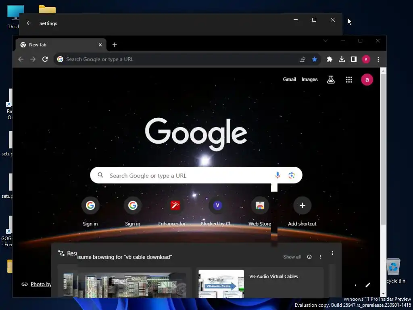The height and width of the screenshot is (310, 413).
Task: Click Add shortcut button
Action: click(302, 212)
